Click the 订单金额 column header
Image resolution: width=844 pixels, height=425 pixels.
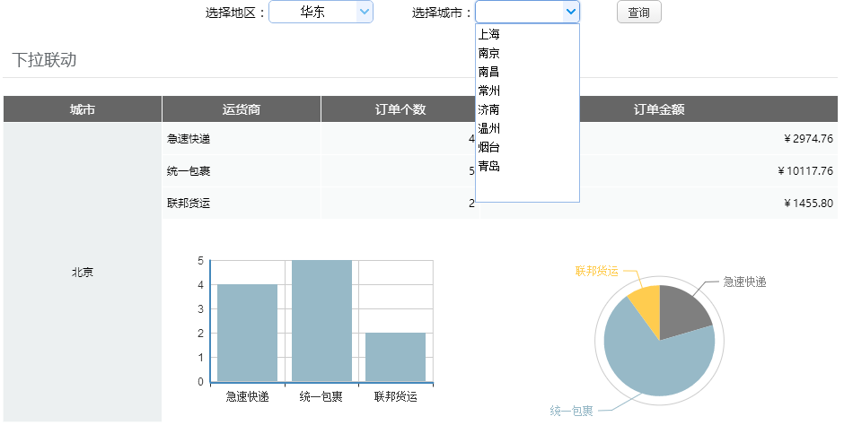659,109
